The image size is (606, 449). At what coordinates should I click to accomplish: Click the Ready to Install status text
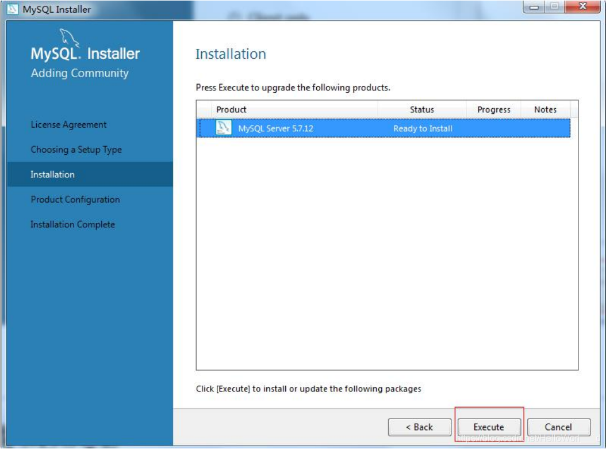(x=423, y=128)
